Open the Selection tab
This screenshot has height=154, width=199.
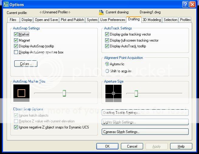click(170, 20)
